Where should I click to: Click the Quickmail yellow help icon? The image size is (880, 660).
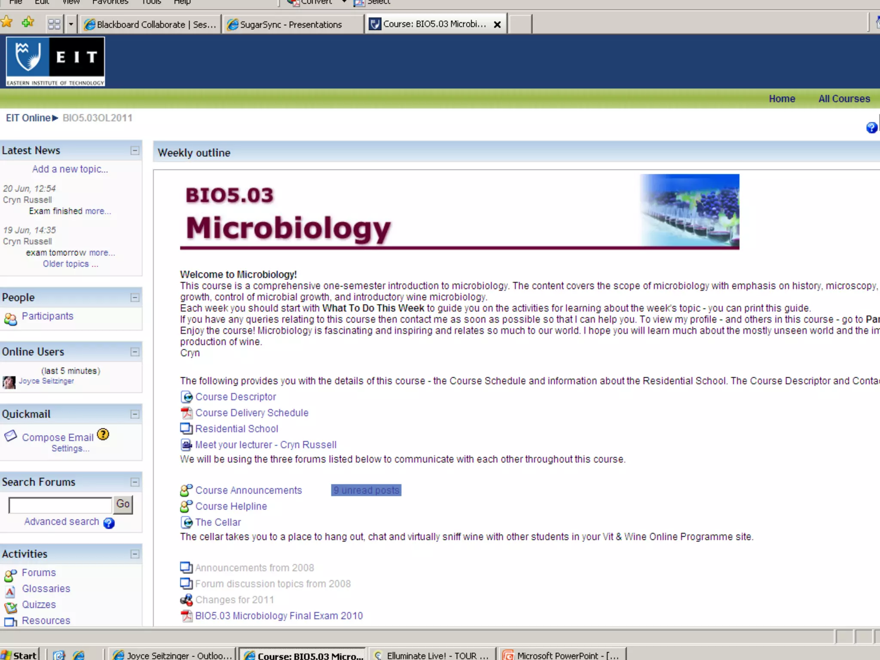[x=103, y=434]
